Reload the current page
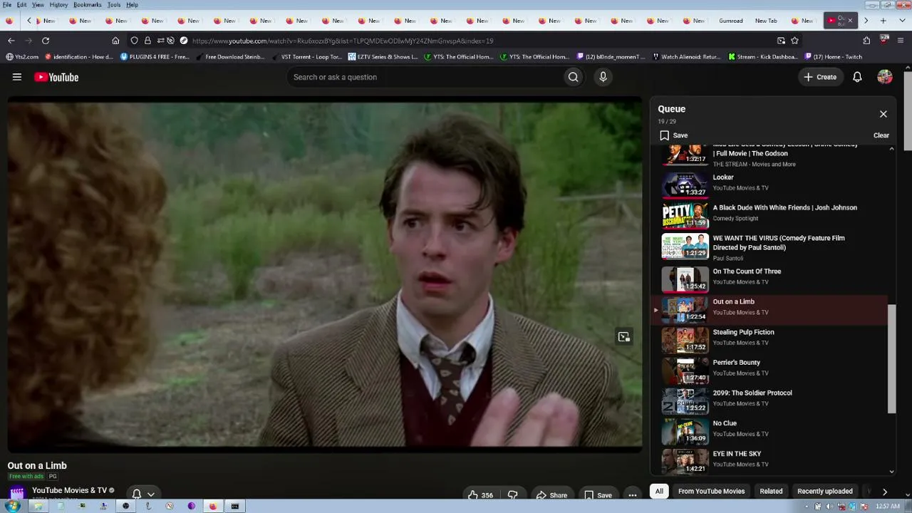The image size is (912, 513). tap(46, 41)
